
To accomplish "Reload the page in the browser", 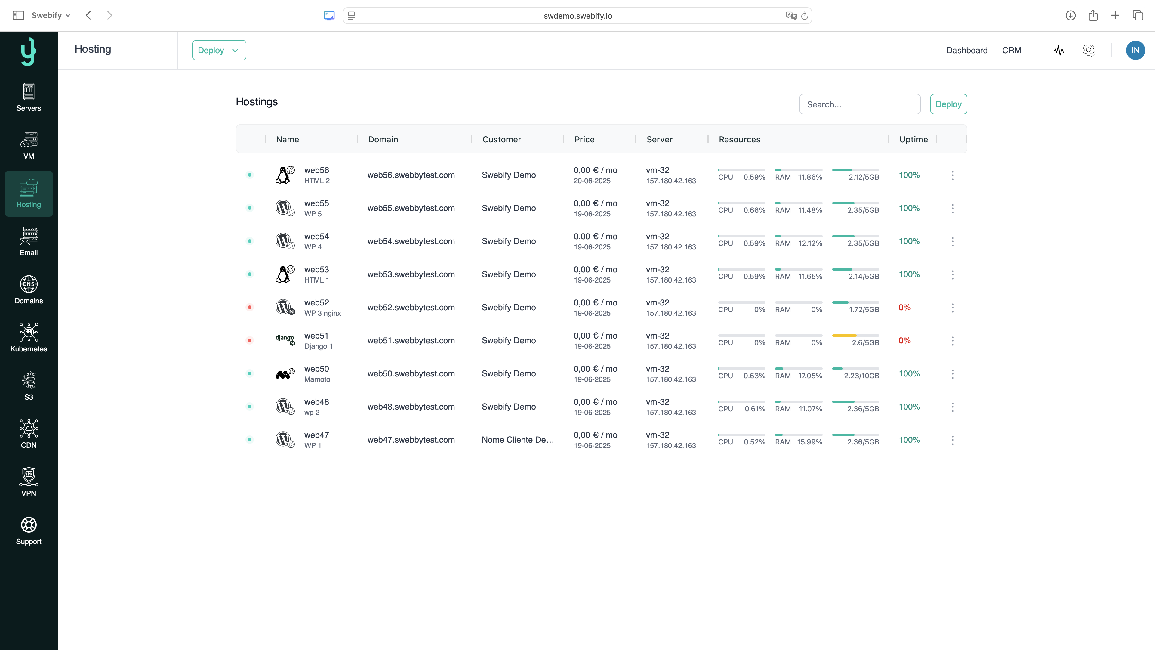I will tap(804, 16).
